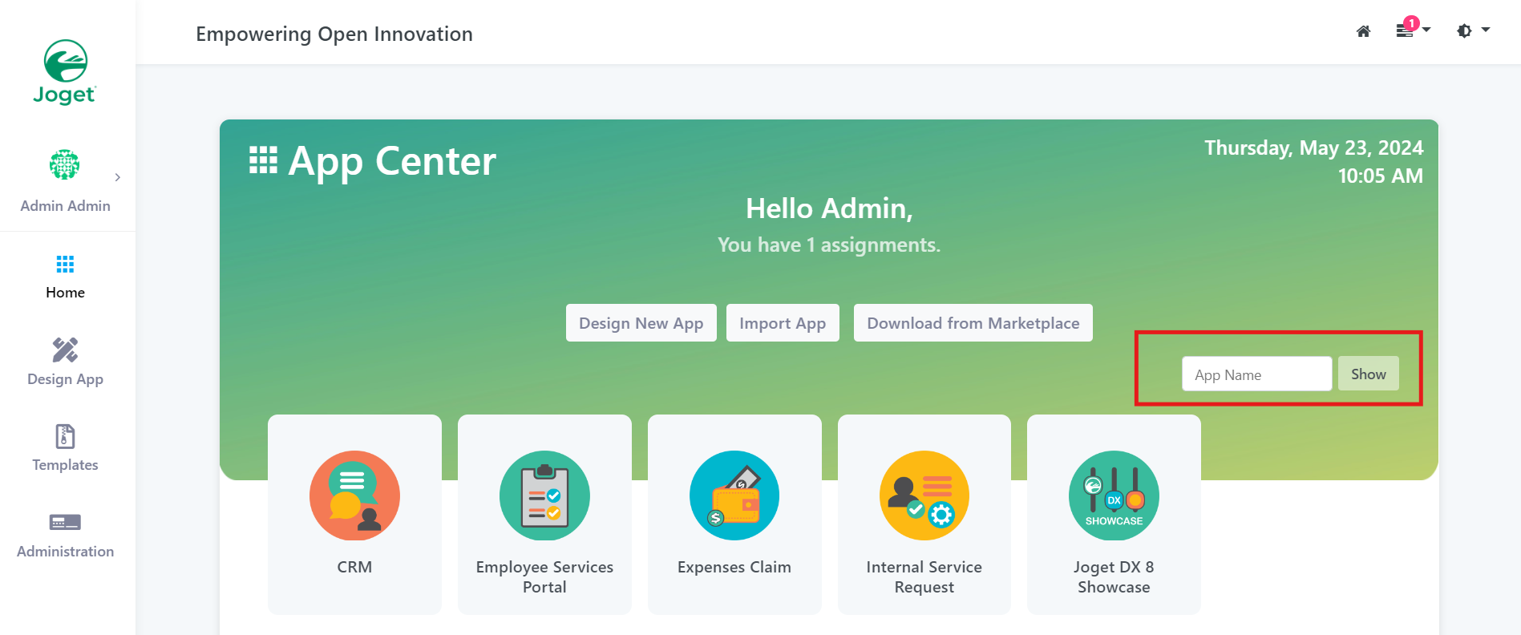Expand the Admin Admin user chevron

tap(118, 177)
